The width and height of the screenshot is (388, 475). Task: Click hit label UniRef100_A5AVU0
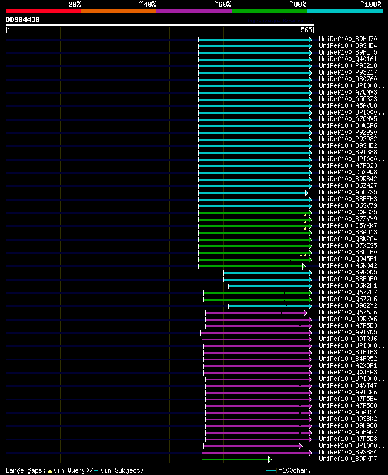pos(348,105)
